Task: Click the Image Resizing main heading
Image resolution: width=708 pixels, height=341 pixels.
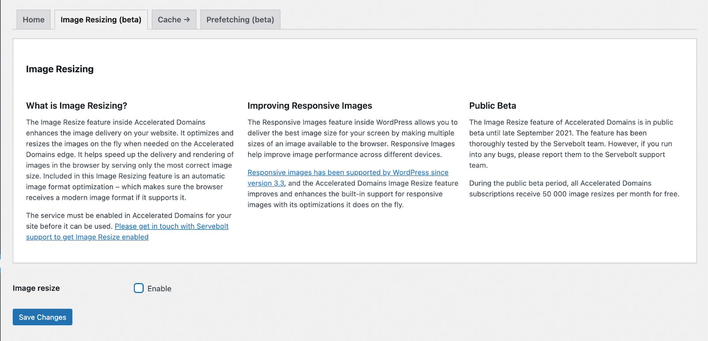Action: [60, 69]
